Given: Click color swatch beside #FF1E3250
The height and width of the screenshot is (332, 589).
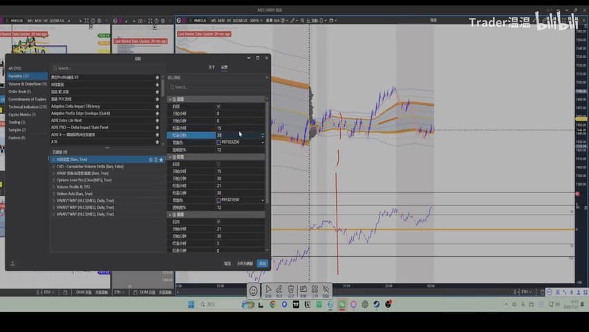Looking at the screenshot, I should coord(218,142).
